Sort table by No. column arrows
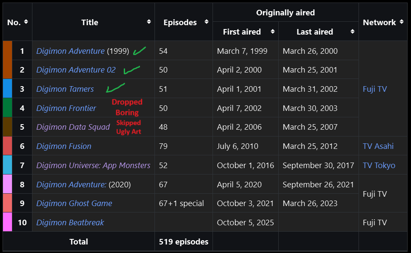411x253 pixels. pyautogui.click(x=26, y=22)
